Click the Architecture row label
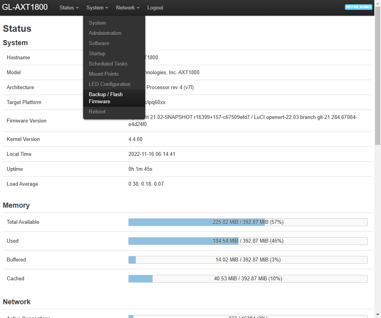 [x=20, y=87]
